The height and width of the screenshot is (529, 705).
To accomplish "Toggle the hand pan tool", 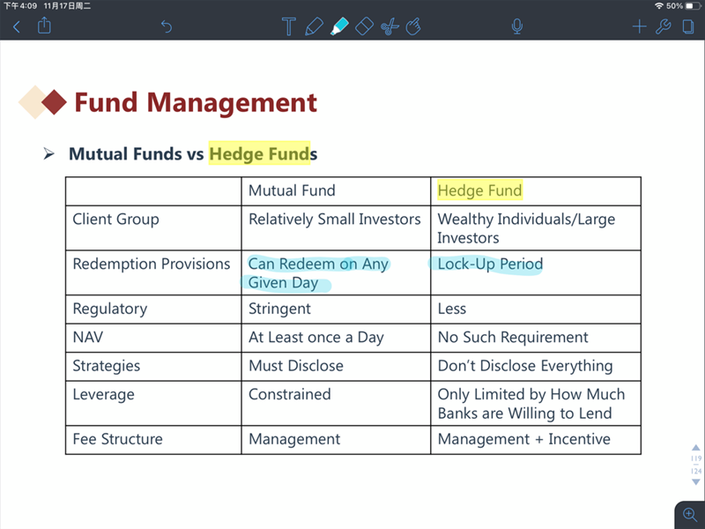I will 414,26.
